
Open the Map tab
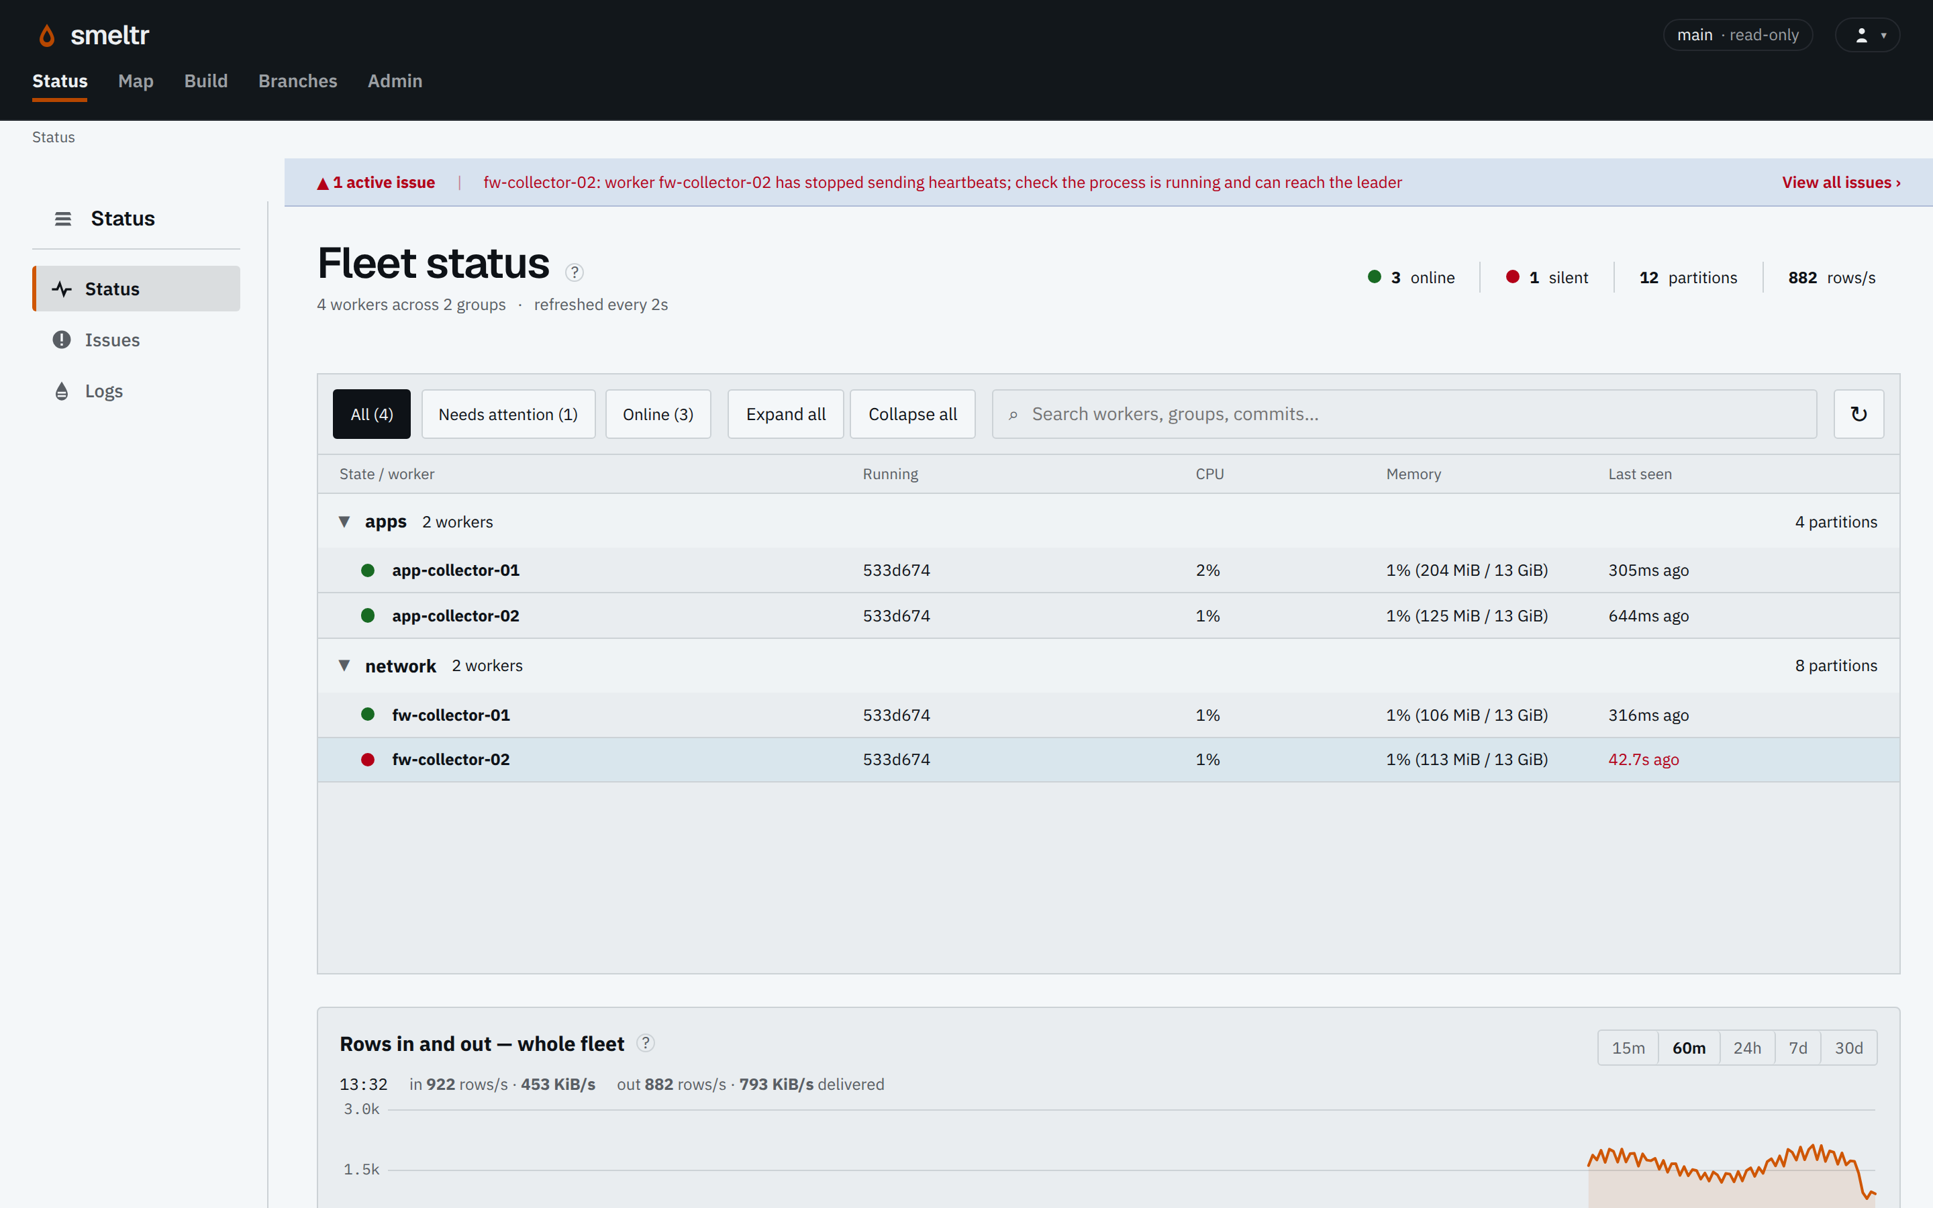coord(136,81)
